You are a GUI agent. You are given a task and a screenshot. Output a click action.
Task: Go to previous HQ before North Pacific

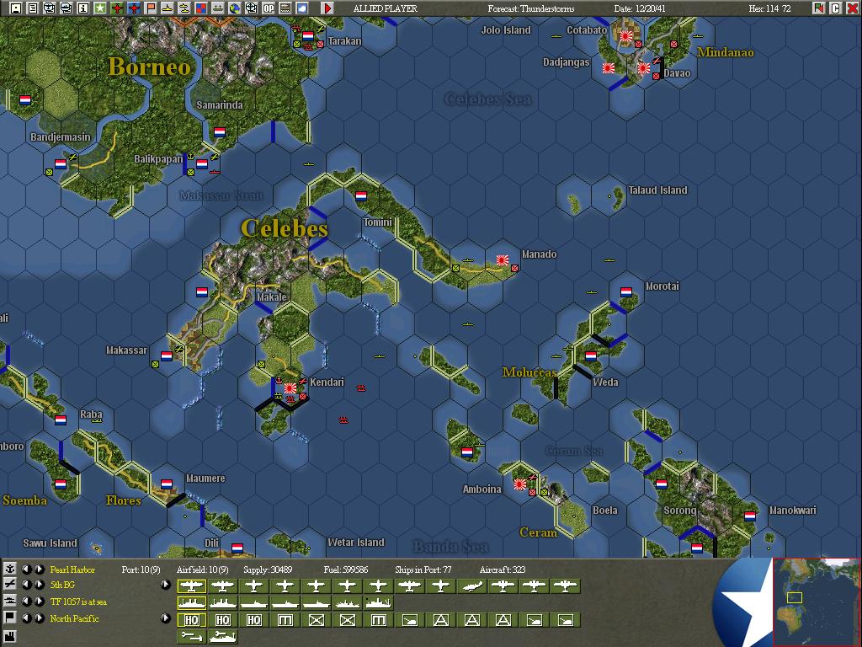pyautogui.click(x=26, y=618)
